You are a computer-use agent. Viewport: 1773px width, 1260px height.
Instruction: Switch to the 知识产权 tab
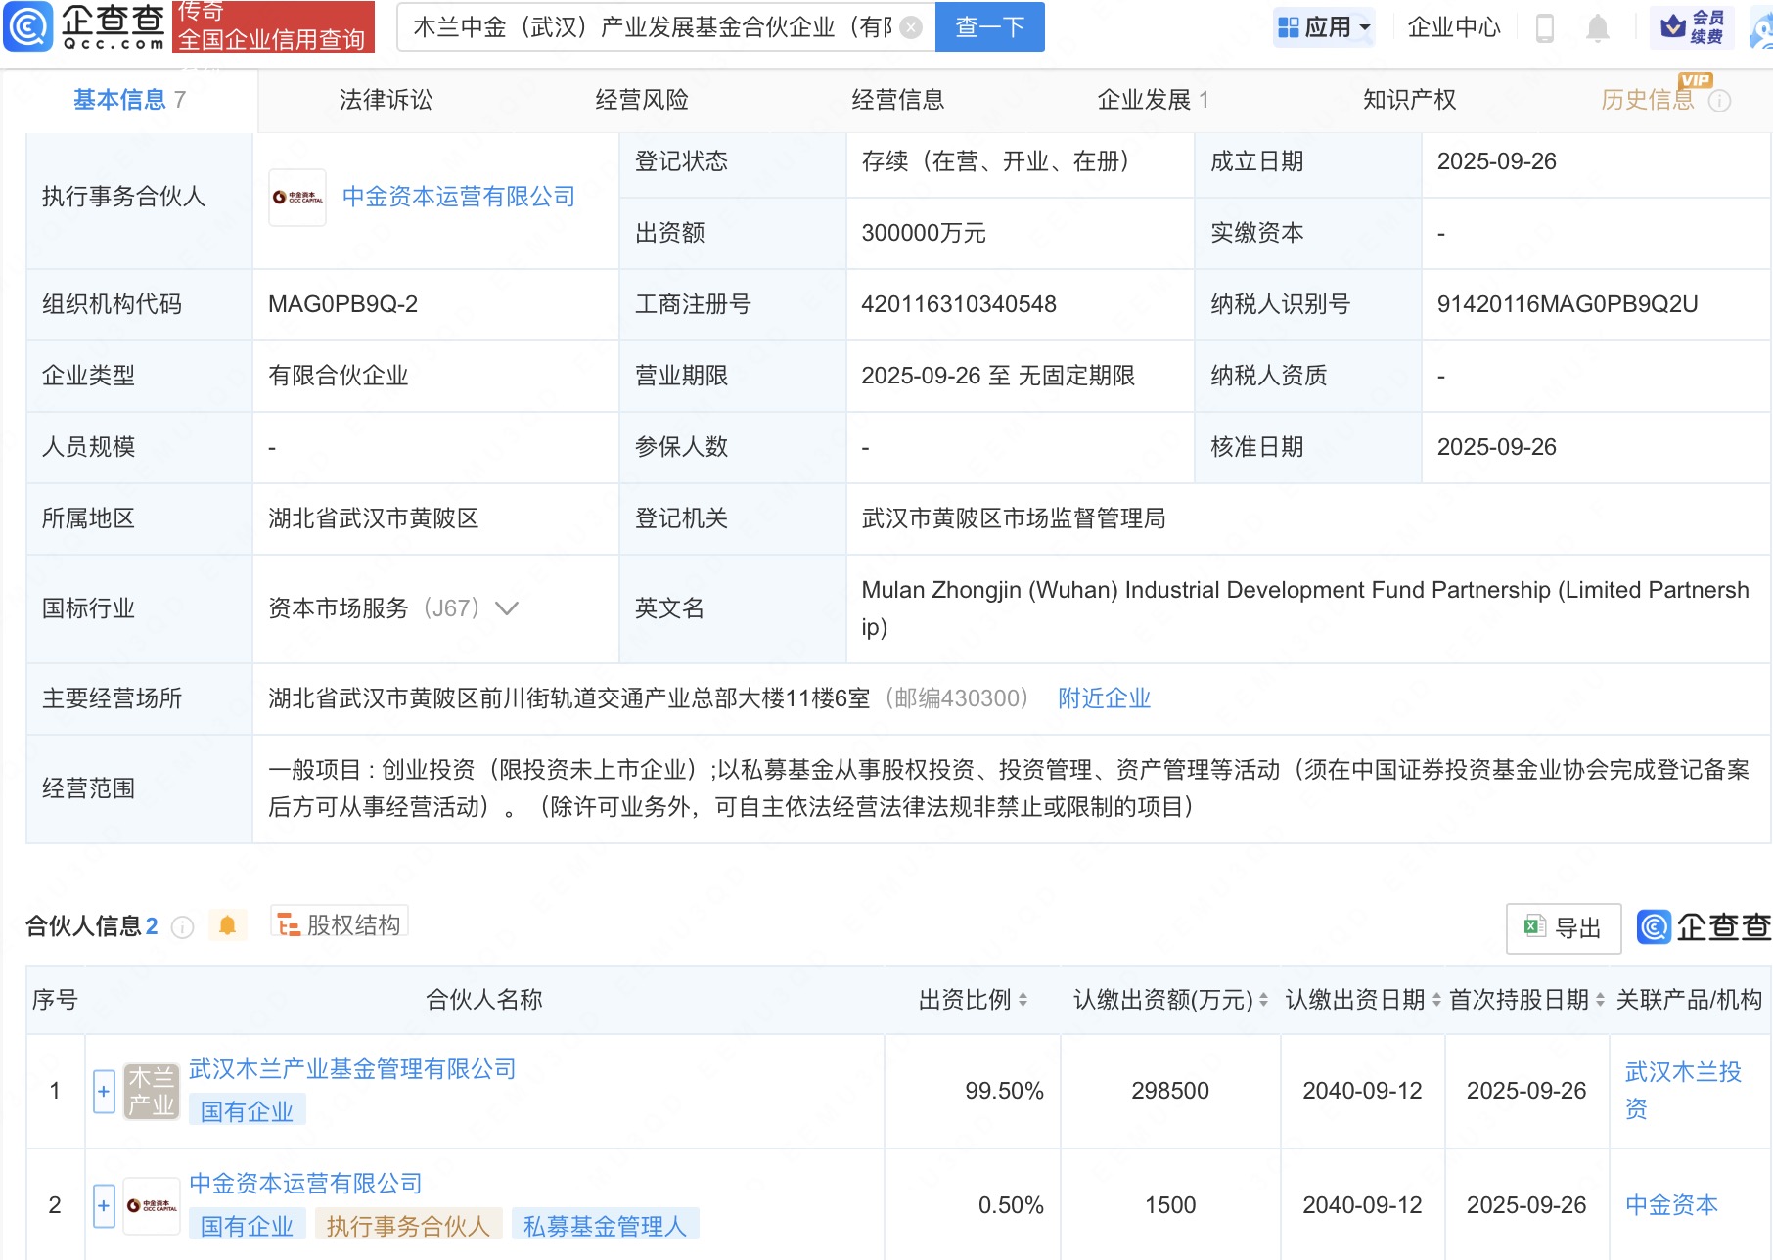coord(1409,100)
